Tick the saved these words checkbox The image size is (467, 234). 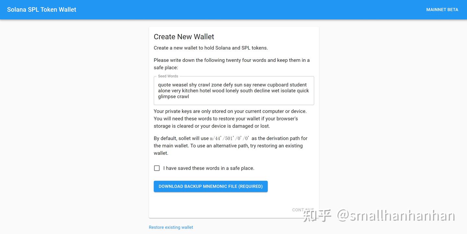coord(157,168)
